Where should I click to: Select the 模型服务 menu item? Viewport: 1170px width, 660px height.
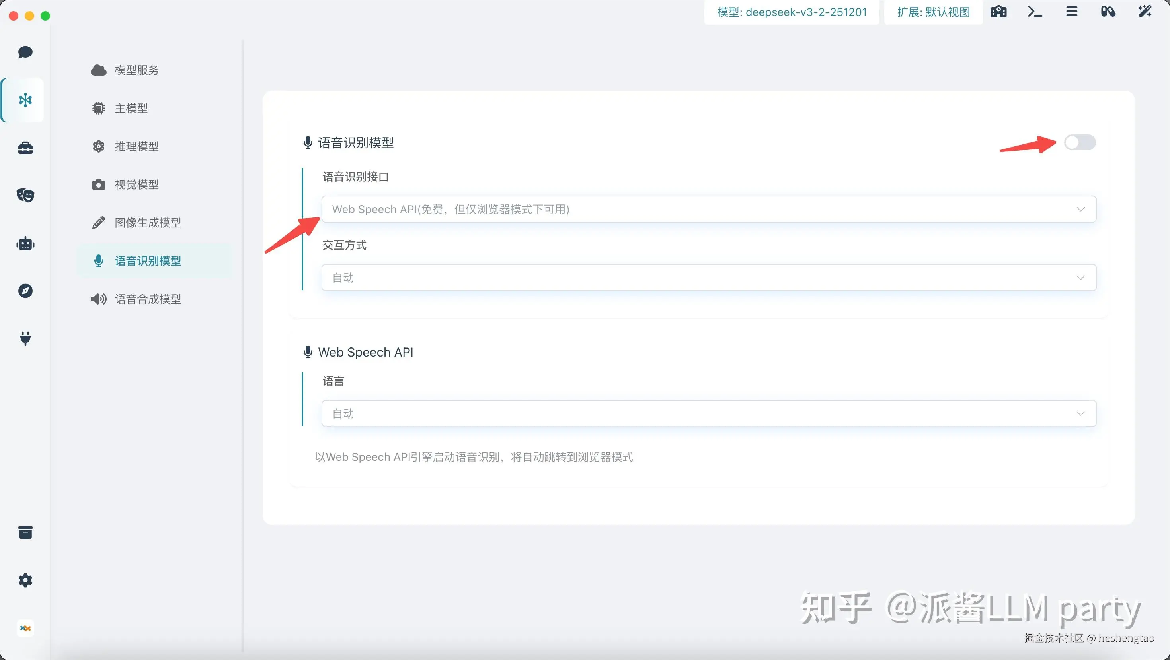(136, 70)
